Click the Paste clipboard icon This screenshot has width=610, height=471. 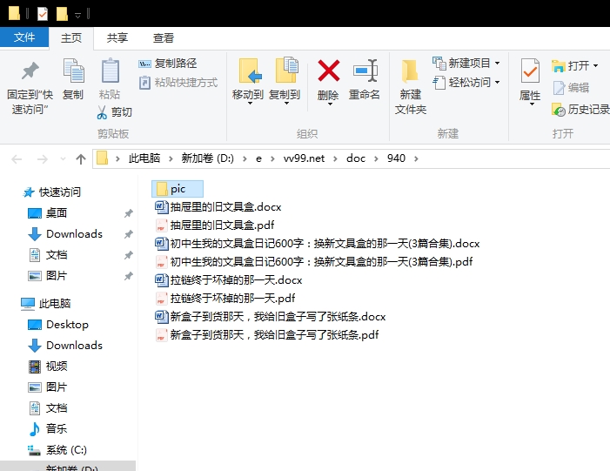[111, 71]
